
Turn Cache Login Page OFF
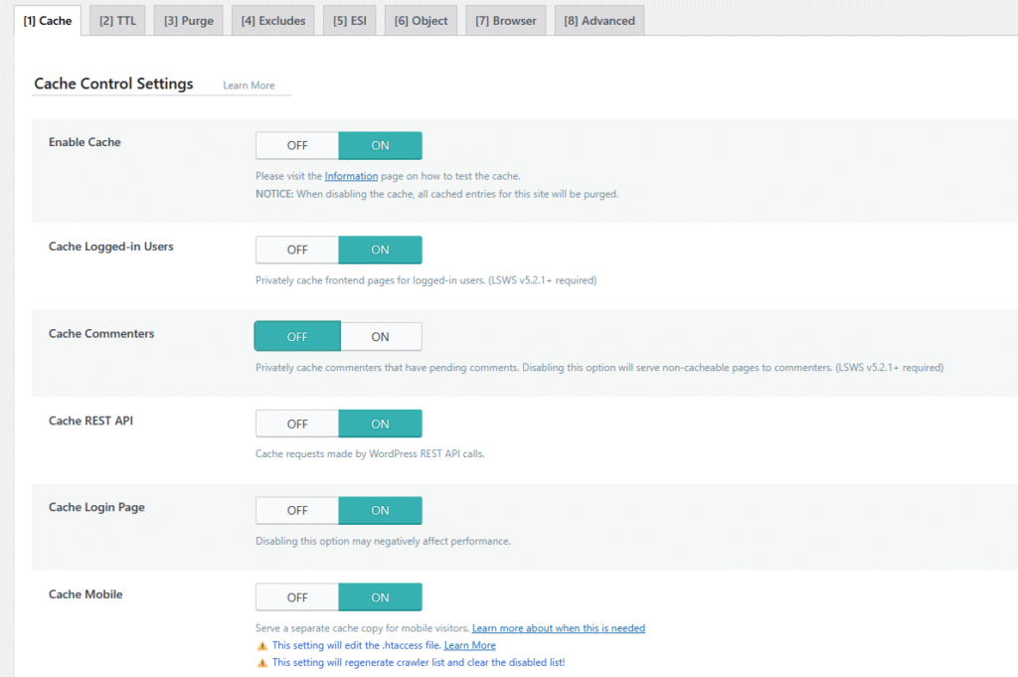[x=297, y=511]
